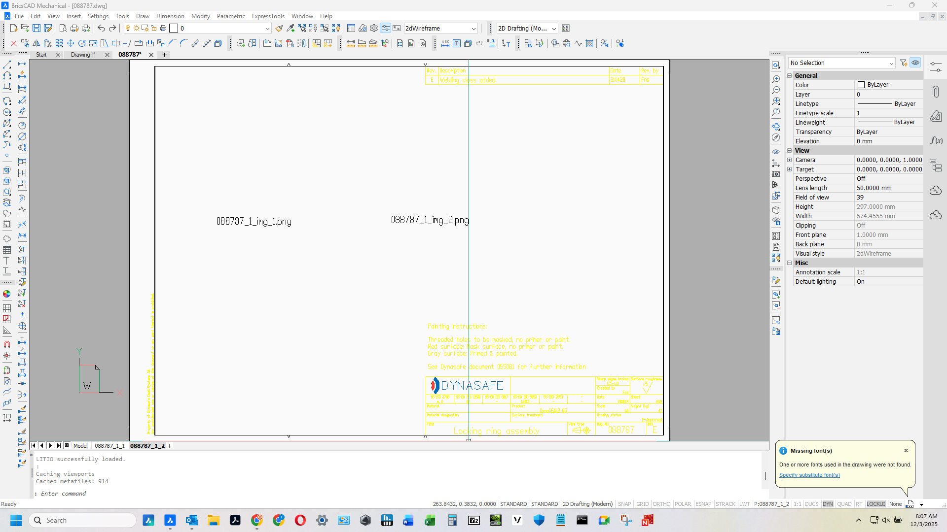Image resolution: width=947 pixels, height=532 pixels.
Task: Toggle SNAP in the status bar
Action: click(624, 504)
